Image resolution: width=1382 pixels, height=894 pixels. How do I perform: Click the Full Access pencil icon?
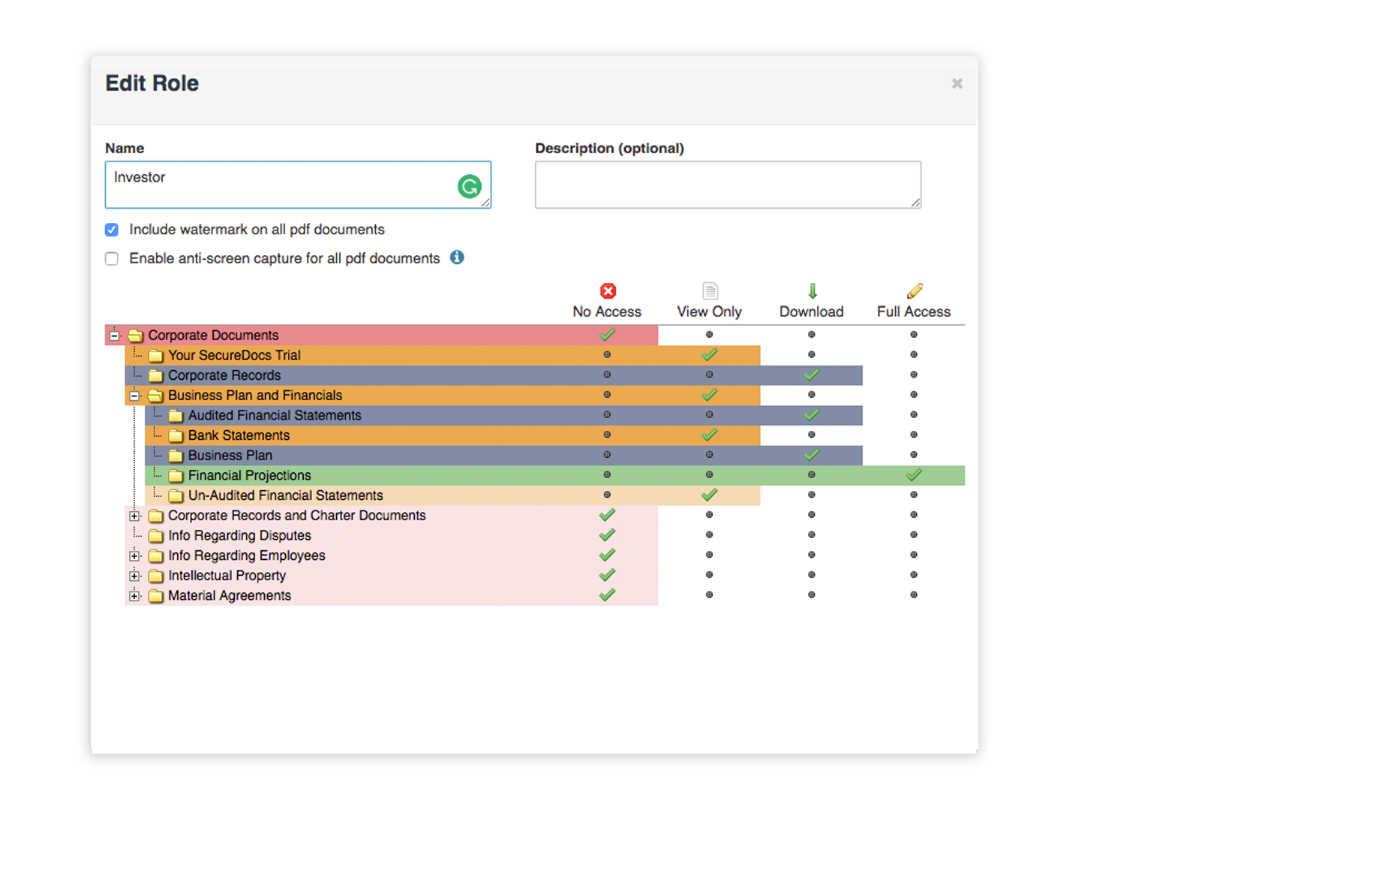[x=914, y=291]
